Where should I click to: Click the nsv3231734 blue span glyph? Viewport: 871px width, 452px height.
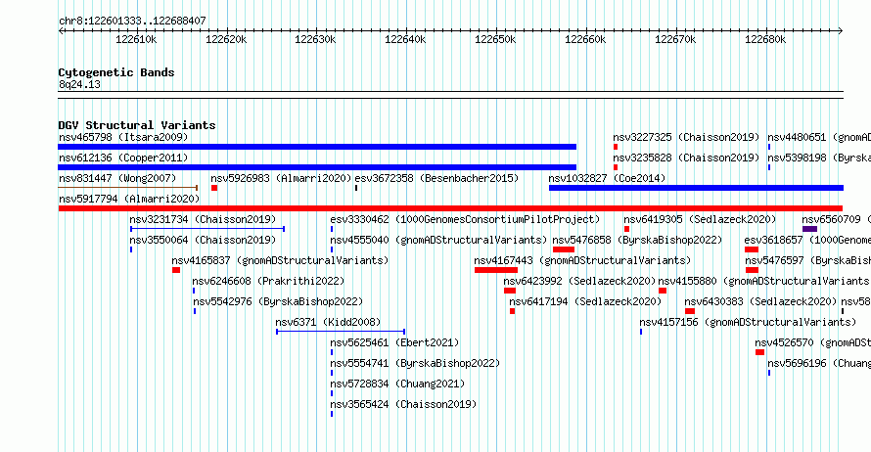point(207,229)
